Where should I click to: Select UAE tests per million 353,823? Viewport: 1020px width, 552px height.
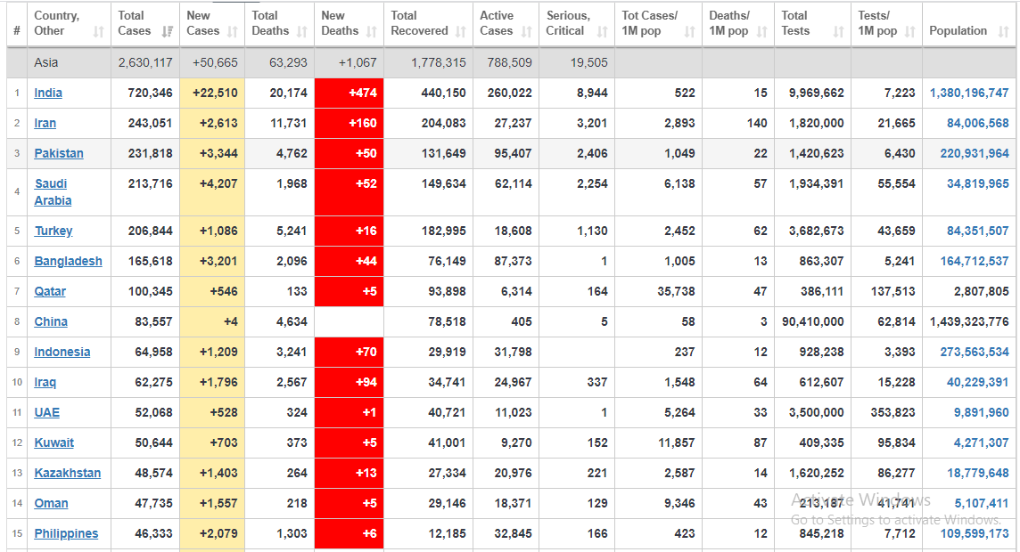pyautogui.click(x=893, y=412)
